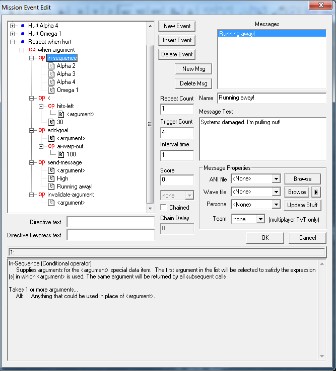
Task: Click the Trigger Count input field
Action: click(x=177, y=133)
